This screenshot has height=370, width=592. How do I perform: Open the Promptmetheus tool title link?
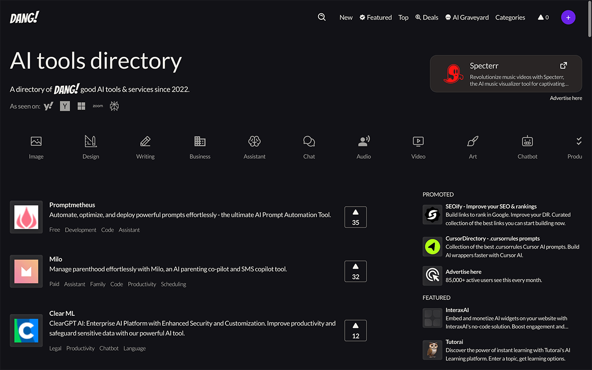72,205
